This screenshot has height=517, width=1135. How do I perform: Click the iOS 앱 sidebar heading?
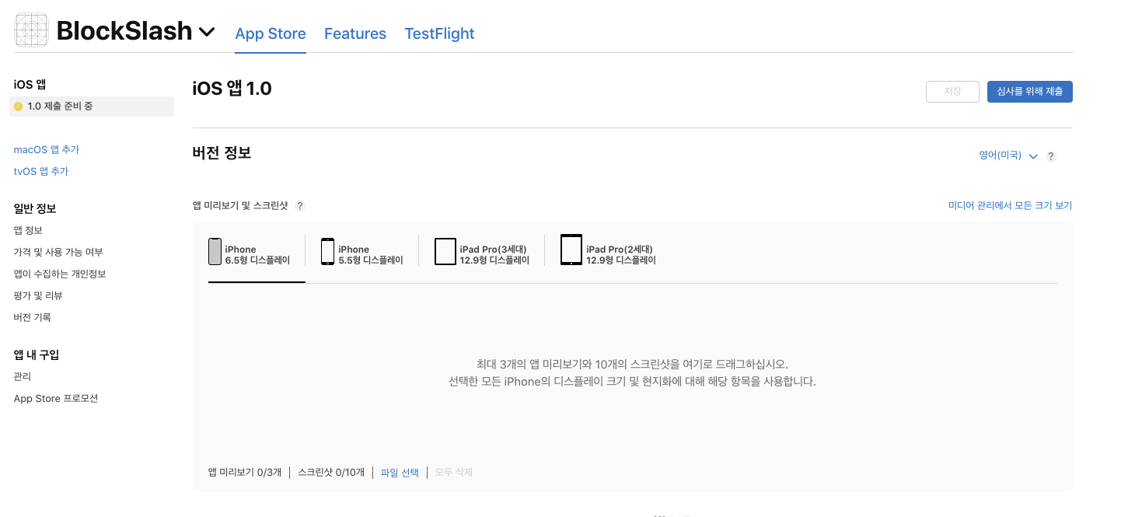pos(30,84)
